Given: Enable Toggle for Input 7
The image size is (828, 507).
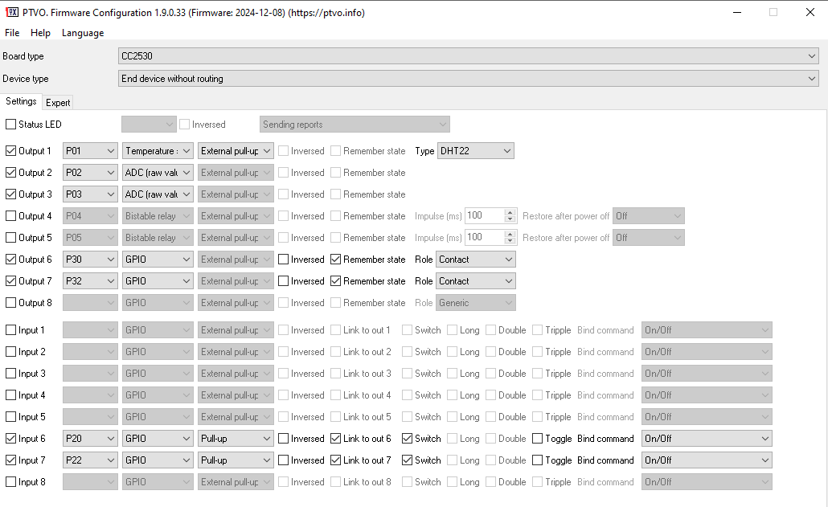Looking at the screenshot, I should 538,460.
